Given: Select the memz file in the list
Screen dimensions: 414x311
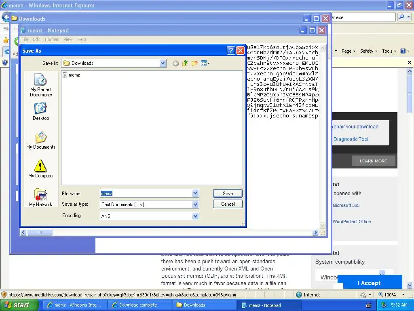Looking at the screenshot, I should pos(71,75).
